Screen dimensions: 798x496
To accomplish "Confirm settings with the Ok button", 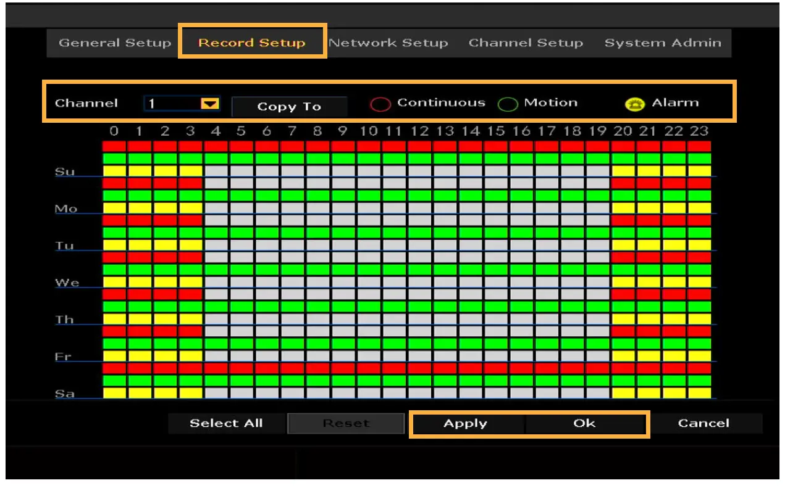I will point(584,424).
